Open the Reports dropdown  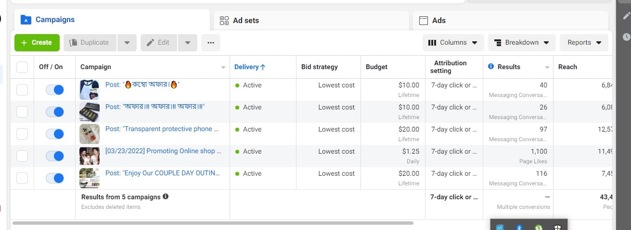pos(584,42)
